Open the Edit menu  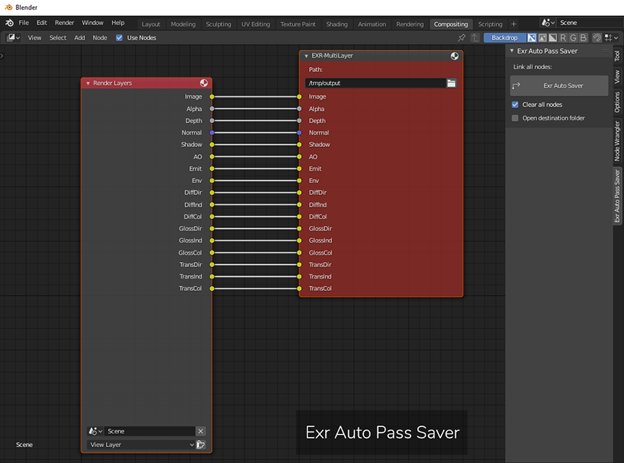click(x=42, y=22)
